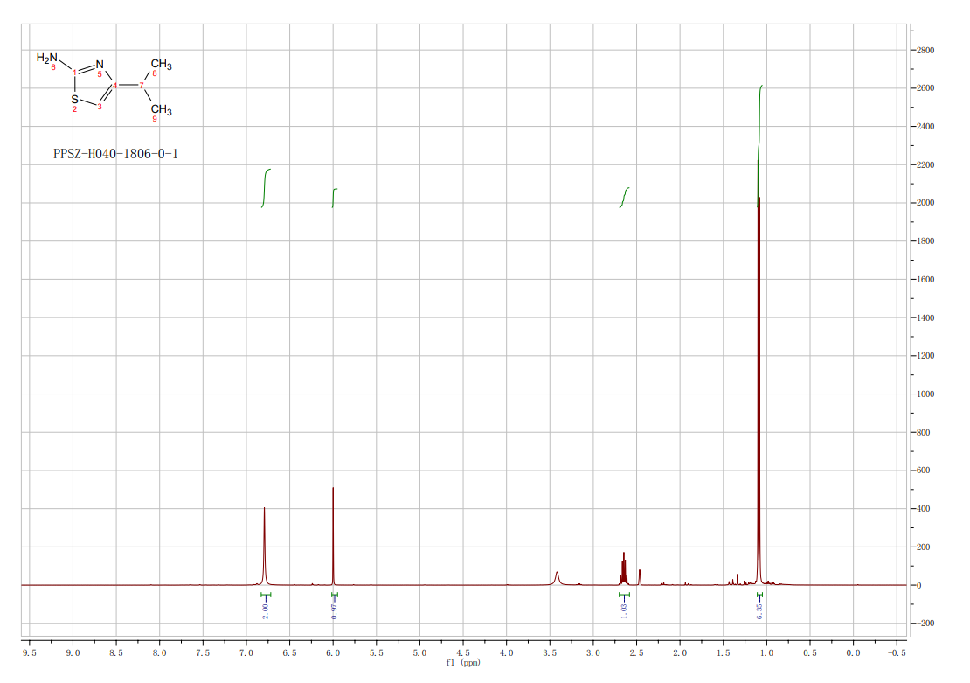Select the sulfur atom in the thiazole ring
This screenshot has height=683, width=970.
pyautogui.click(x=74, y=99)
